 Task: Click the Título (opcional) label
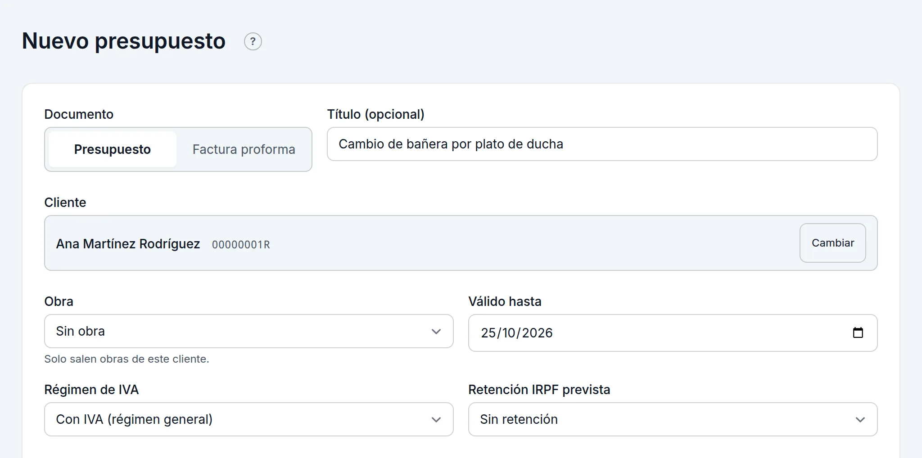[x=376, y=114]
